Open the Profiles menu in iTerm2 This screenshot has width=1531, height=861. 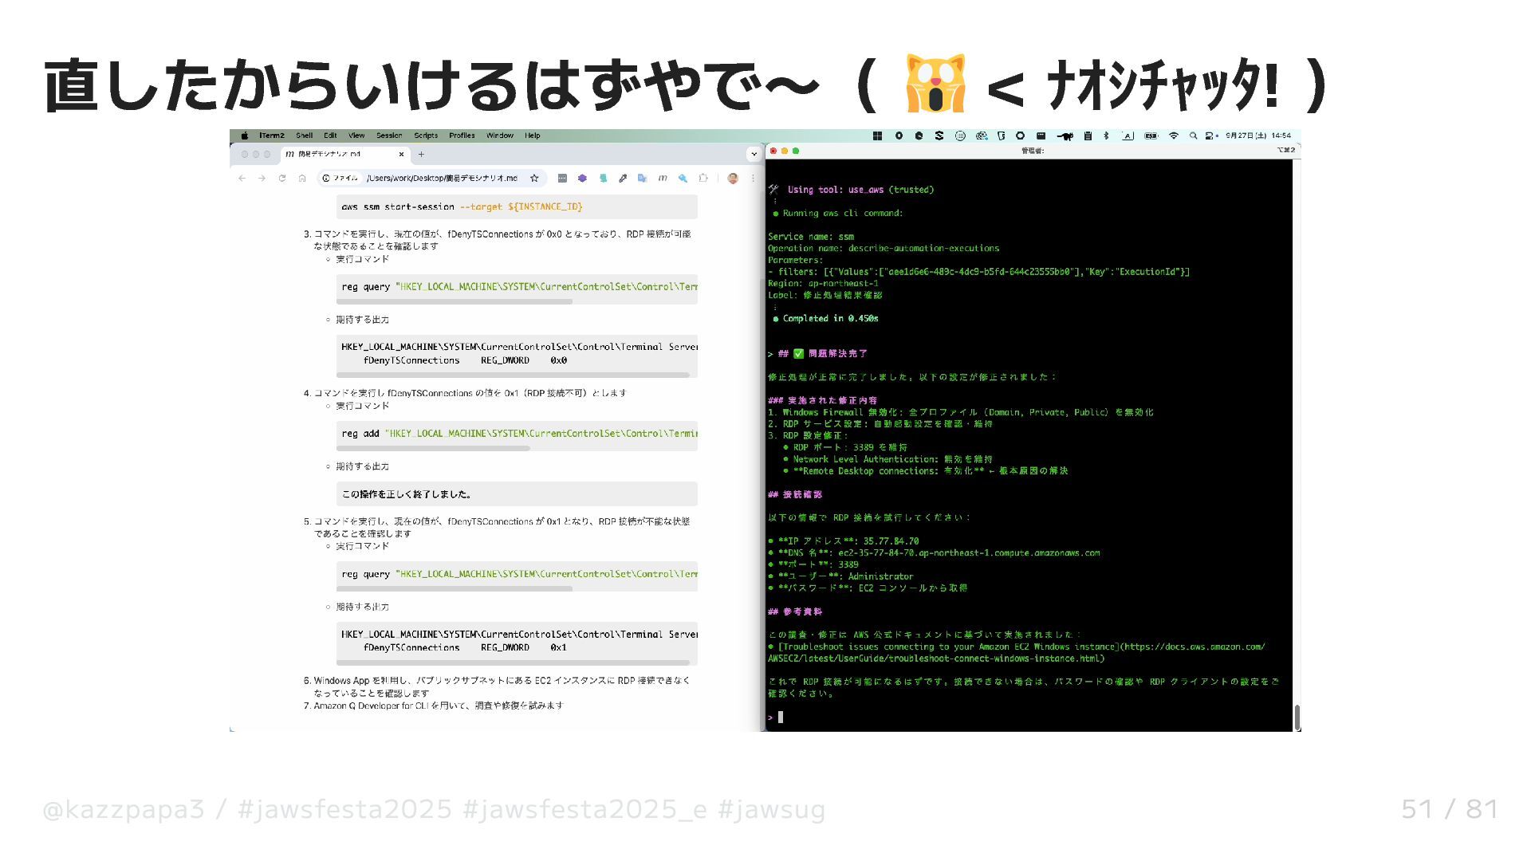click(x=462, y=136)
